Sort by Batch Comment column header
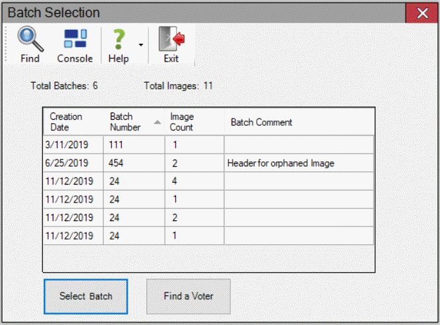The image size is (440, 325). (261, 122)
